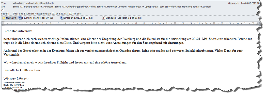Select recipient Bonsai-AK Lippe
Image resolution: width=266 pixels, height=96 pixels.
point(142,7)
